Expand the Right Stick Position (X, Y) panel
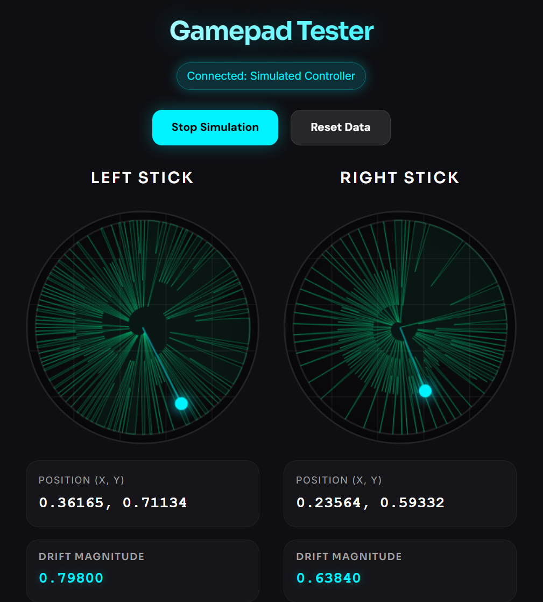Screen dimensions: 543x602 point(400,493)
